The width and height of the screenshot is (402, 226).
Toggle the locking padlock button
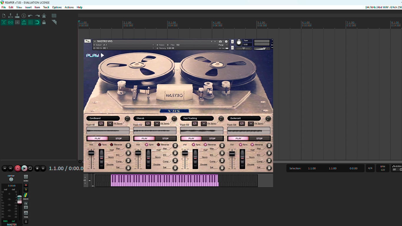pyautogui.click(x=44, y=22)
